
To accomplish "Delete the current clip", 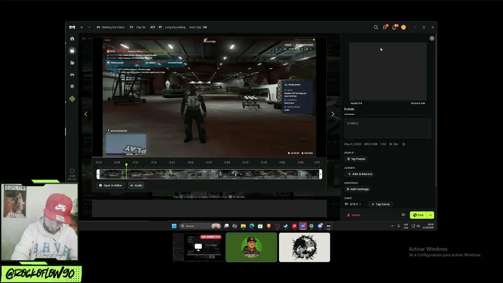I will [x=354, y=215].
